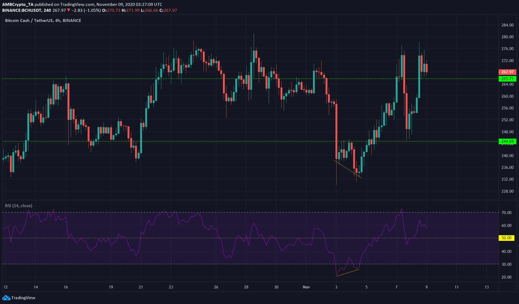This screenshot has width=519, height=304.
Task: Click the AMBCrypto_TA author name
Action: coord(18,4)
